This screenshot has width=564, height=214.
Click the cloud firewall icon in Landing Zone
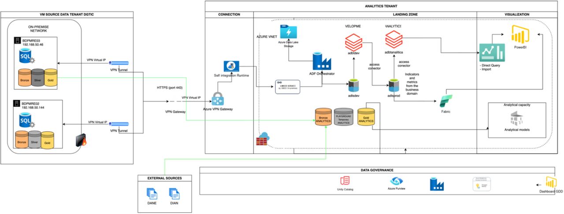click(263, 138)
